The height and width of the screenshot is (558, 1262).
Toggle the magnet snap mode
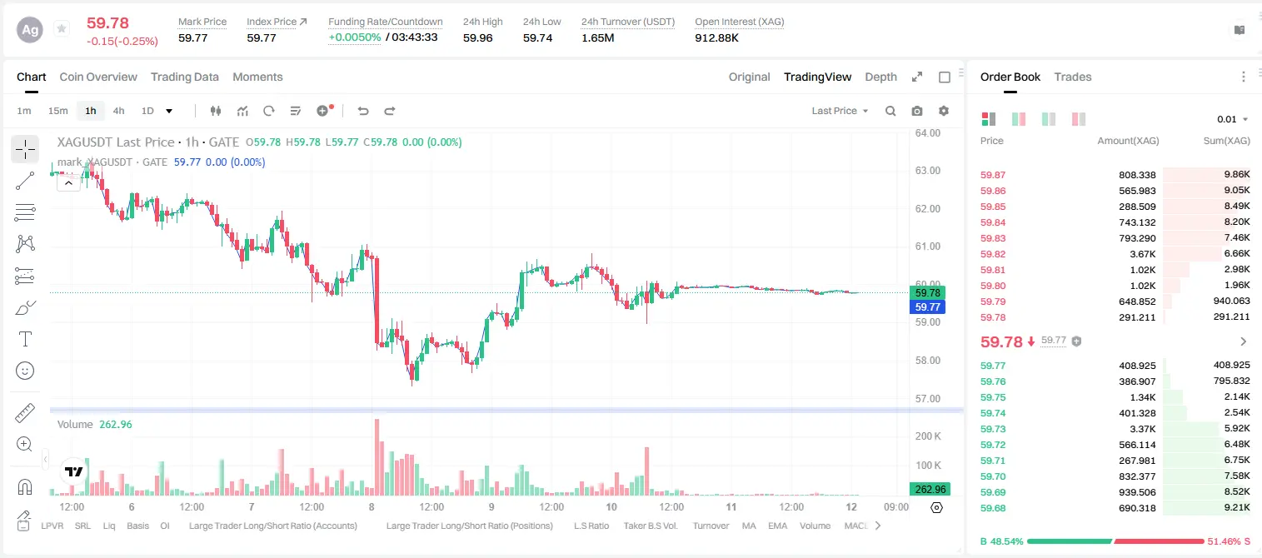tap(25, 486)
